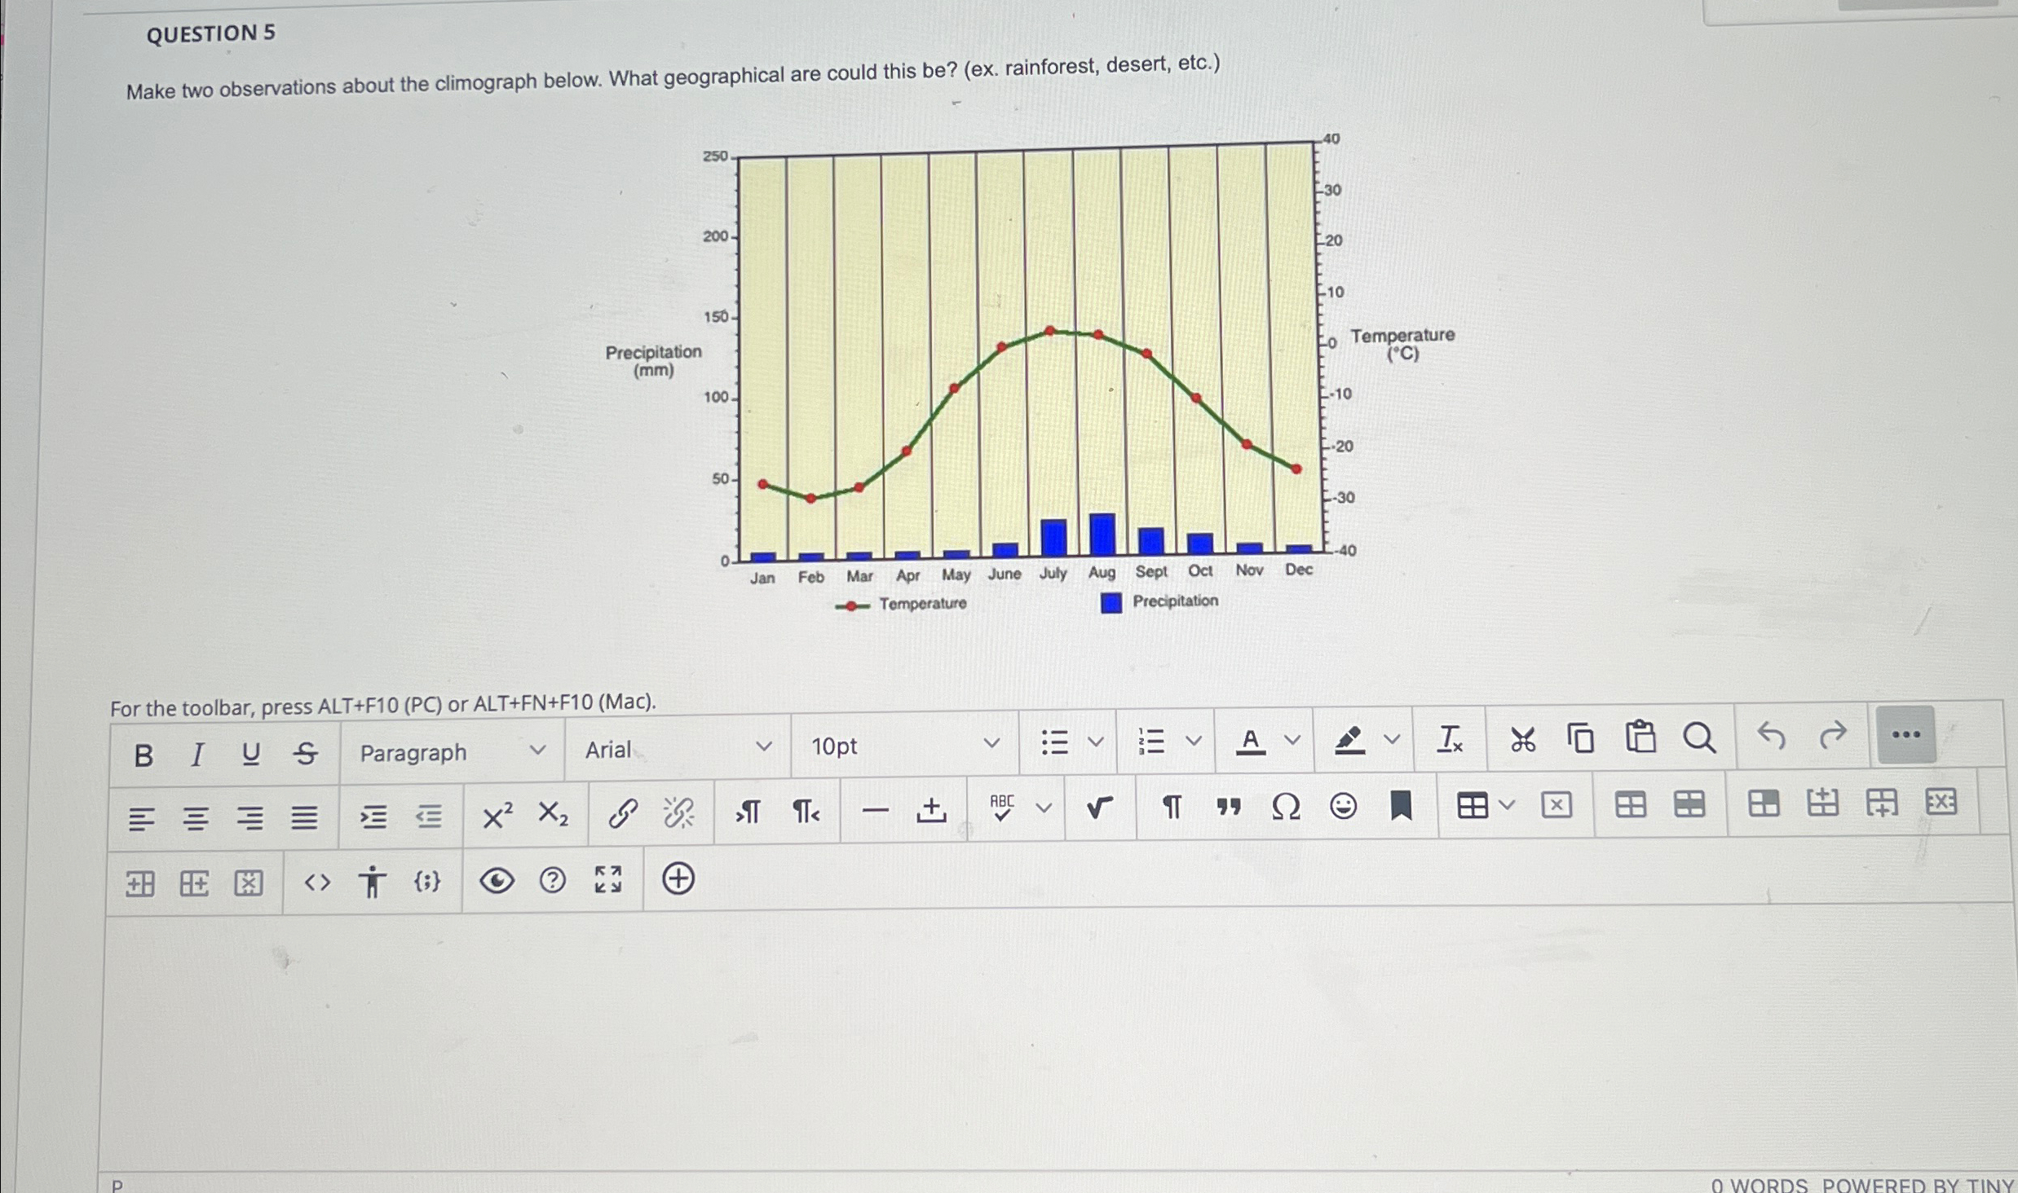Screen dimensions: 2018x1193
Task: Set left-to-right text direction
Action: [748, 811]
